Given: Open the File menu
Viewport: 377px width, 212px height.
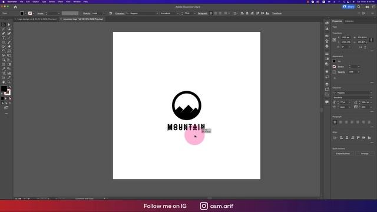Looking at the screenshot, I should pyautogui.click(x=21, y=2).
